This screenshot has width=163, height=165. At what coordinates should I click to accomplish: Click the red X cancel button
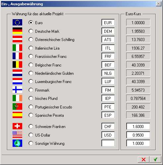[x=143, y=159]
